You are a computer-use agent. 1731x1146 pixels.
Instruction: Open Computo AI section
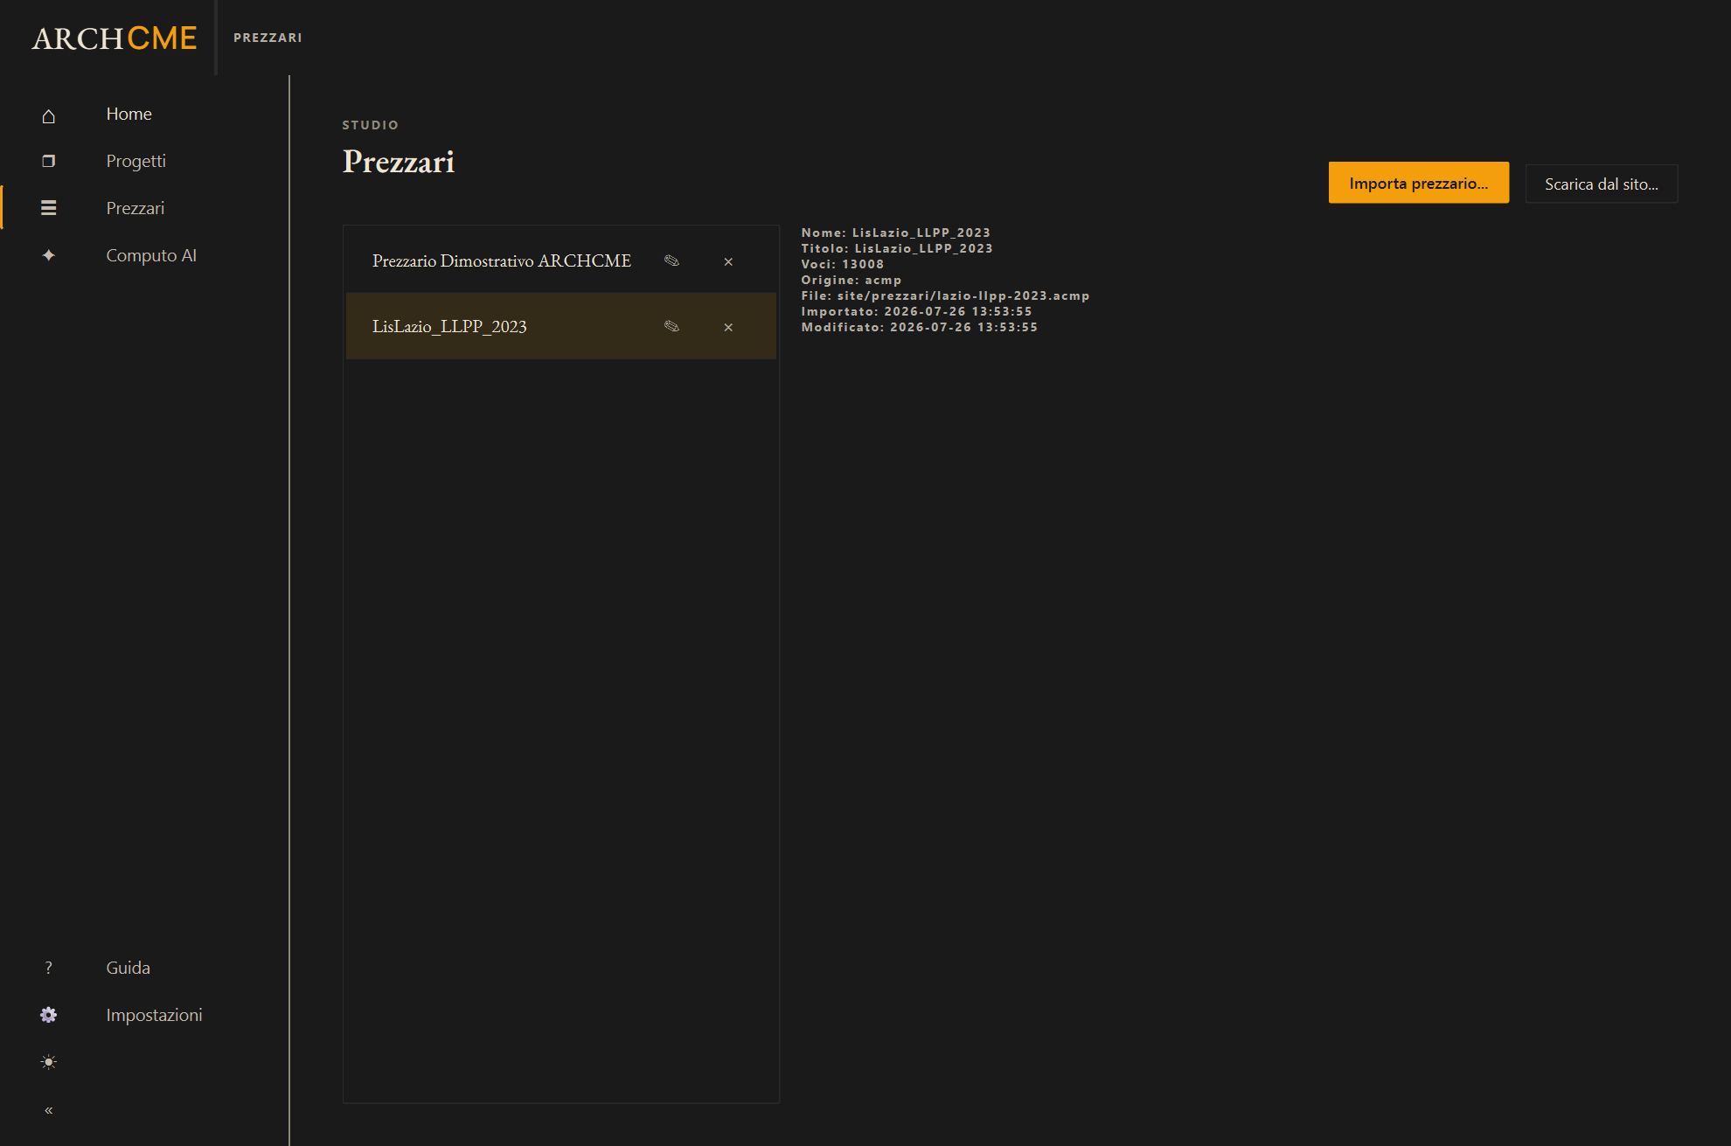tap(151, 255)
